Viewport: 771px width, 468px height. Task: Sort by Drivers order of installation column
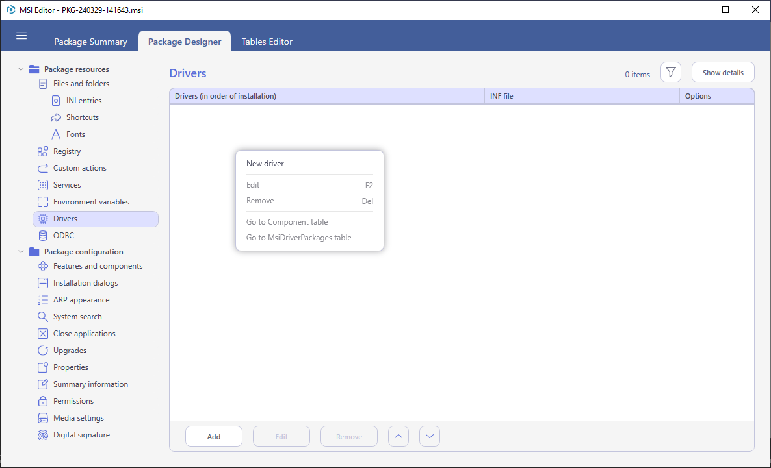coord(327,96)
